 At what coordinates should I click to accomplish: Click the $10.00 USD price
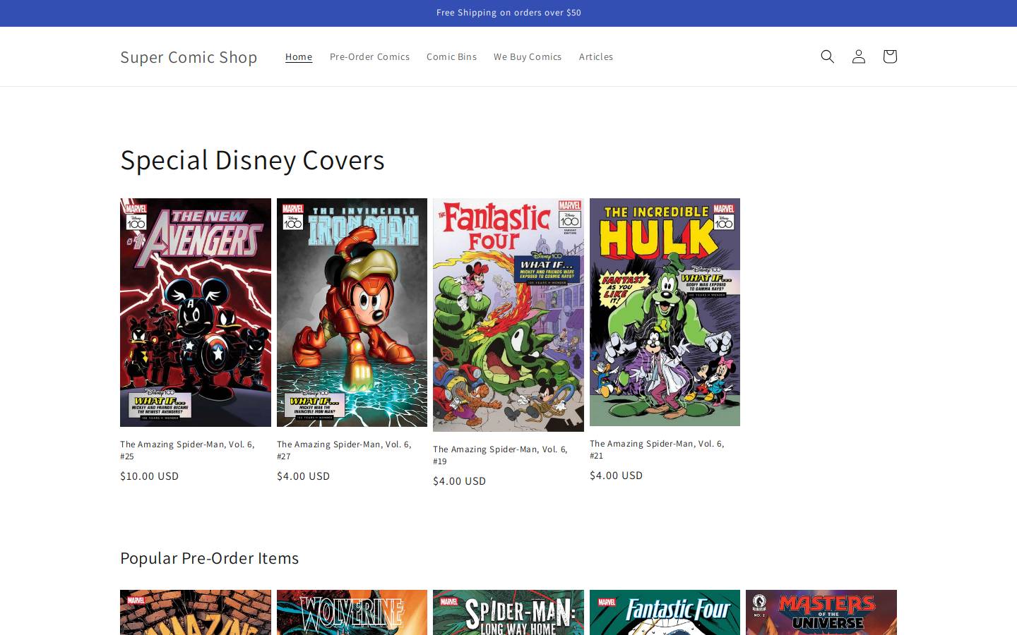point(150,476)
